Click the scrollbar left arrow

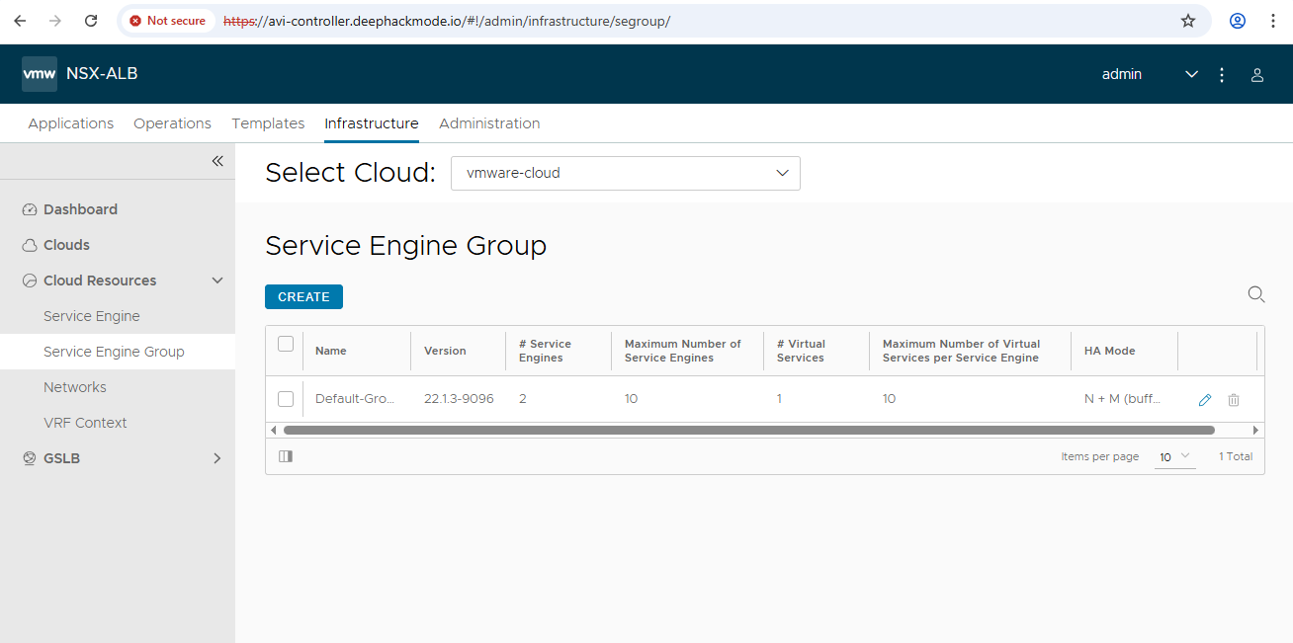tap(274, 430)
